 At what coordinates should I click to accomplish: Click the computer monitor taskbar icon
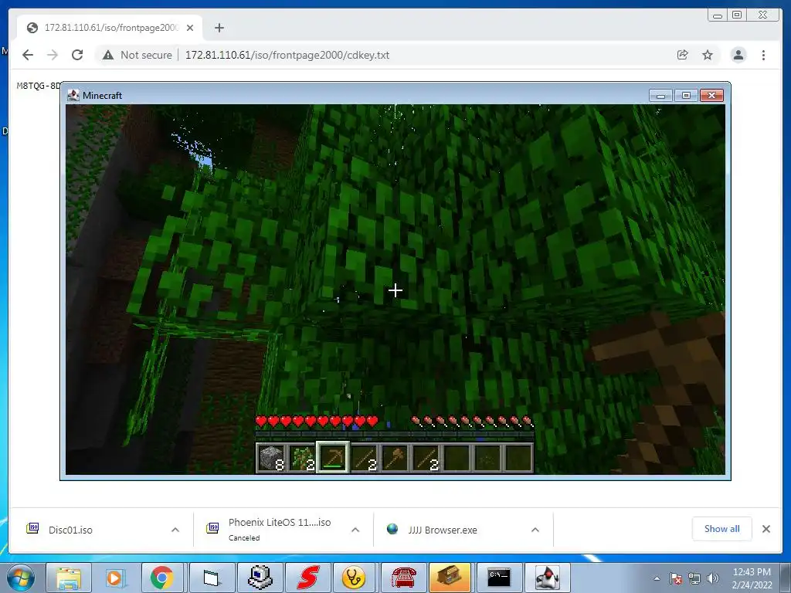point(260,578)
